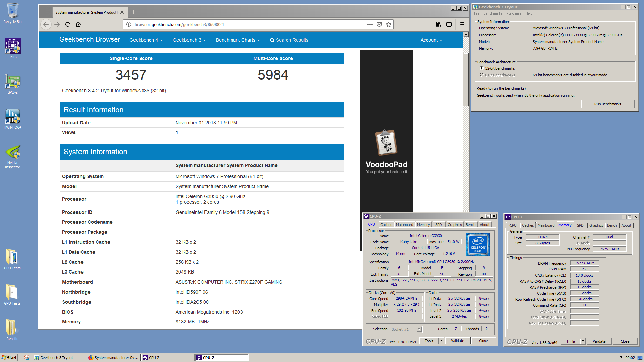Click Validate in the right CPU-Z window
The image size is (644, 362).
599,341
